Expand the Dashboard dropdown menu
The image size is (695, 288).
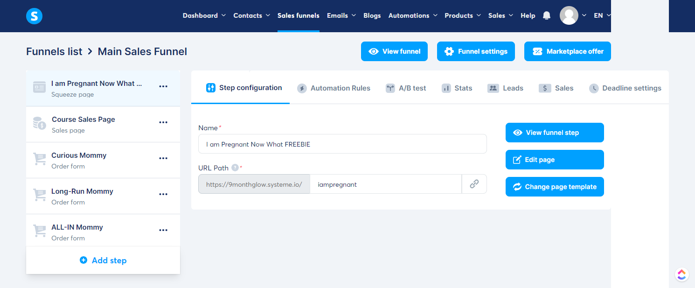tap(204, 15)
